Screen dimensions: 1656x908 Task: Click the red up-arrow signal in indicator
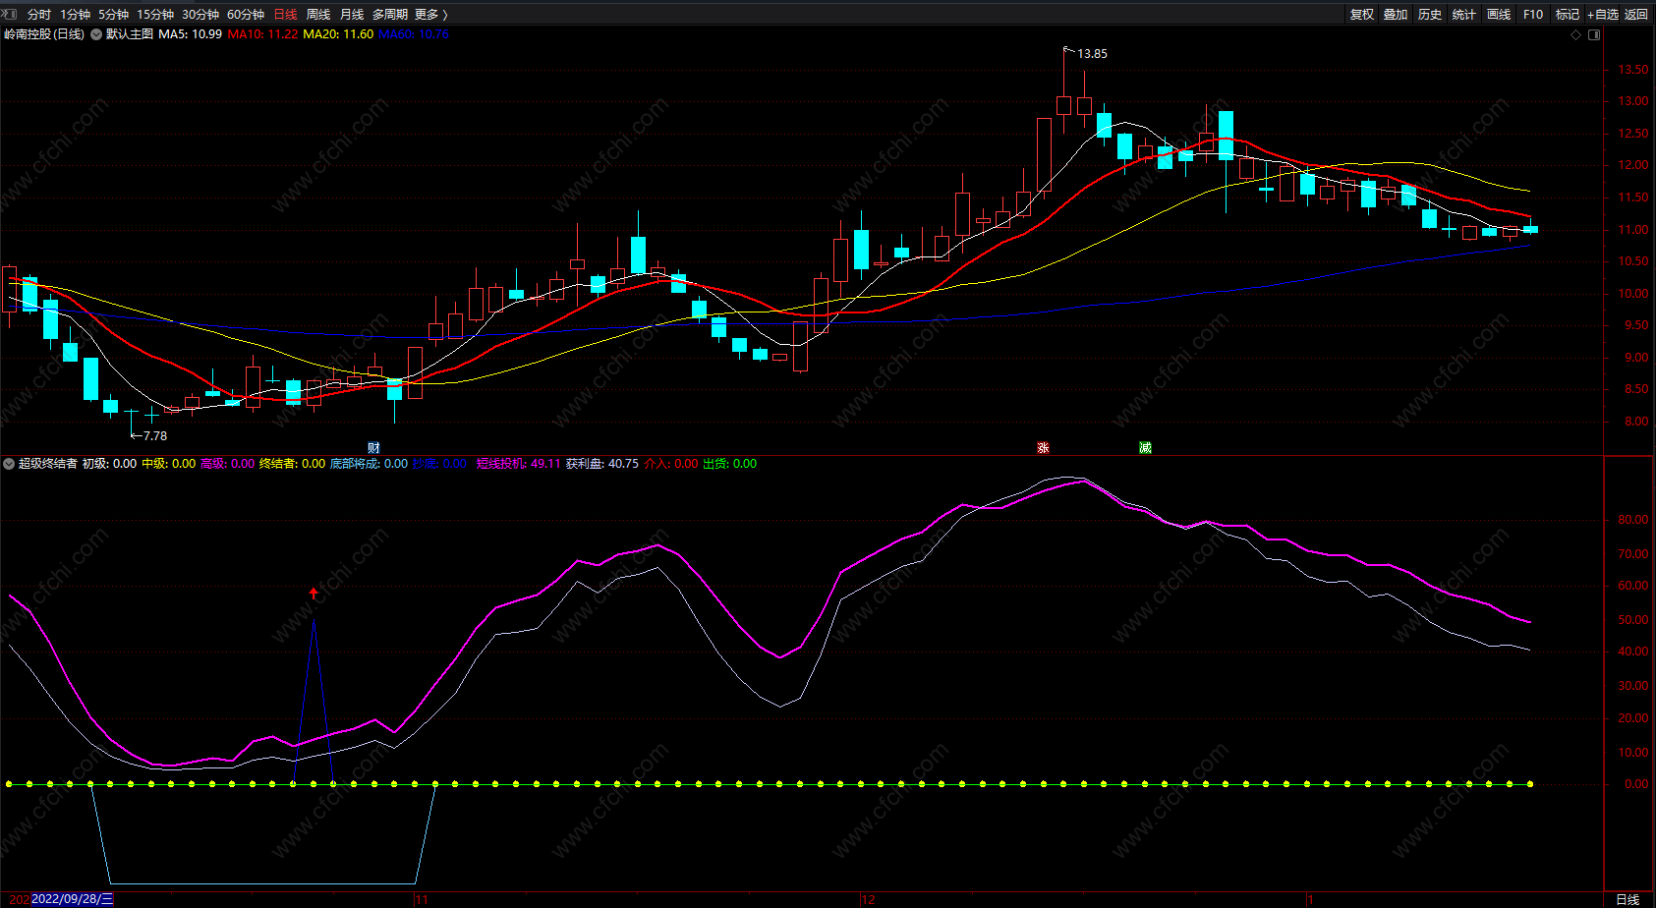314,594
